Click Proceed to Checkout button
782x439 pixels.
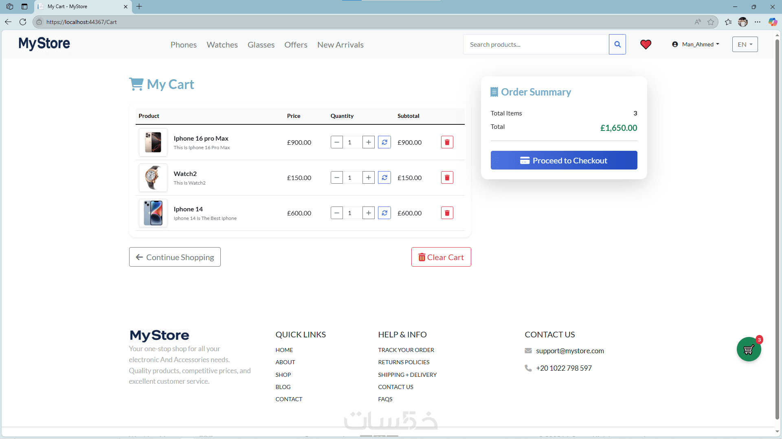click(x=564, y=160)
